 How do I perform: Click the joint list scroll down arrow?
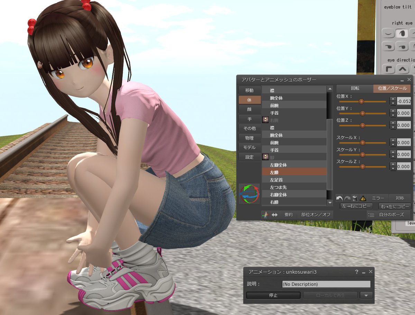click(x=330, y=203)
